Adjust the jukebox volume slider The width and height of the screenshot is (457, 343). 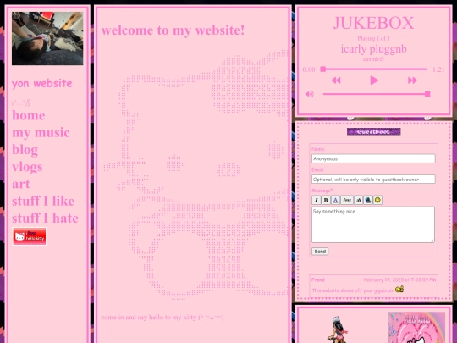tap(377, 94)
